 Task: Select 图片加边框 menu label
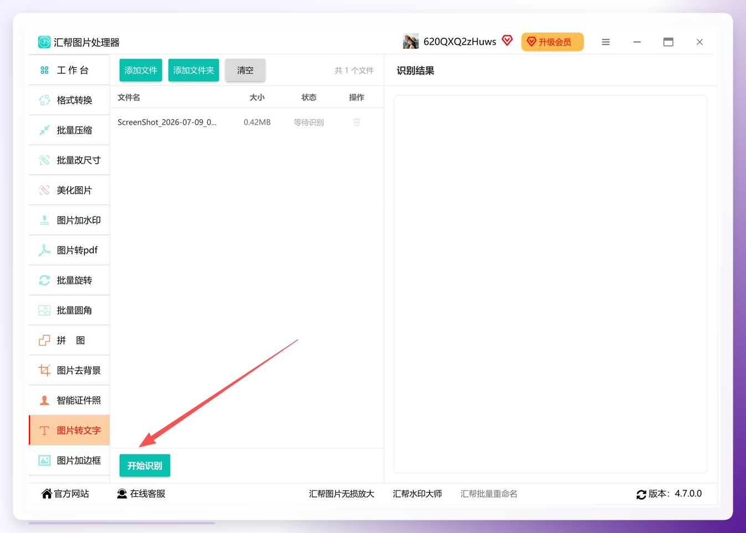pos(79,460)
